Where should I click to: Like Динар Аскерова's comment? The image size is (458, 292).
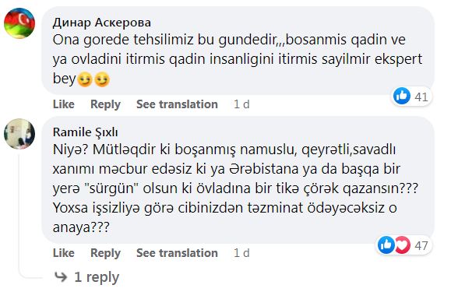click(64, 104)
